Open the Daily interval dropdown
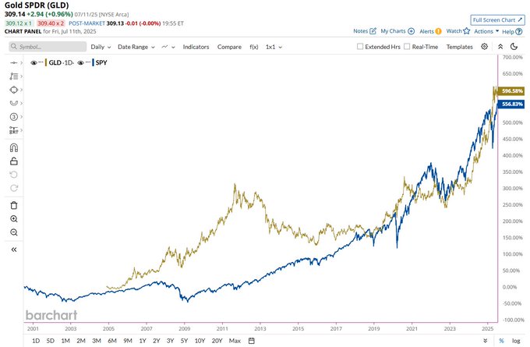The image size is (530, 347). click(x=101, y=47)
